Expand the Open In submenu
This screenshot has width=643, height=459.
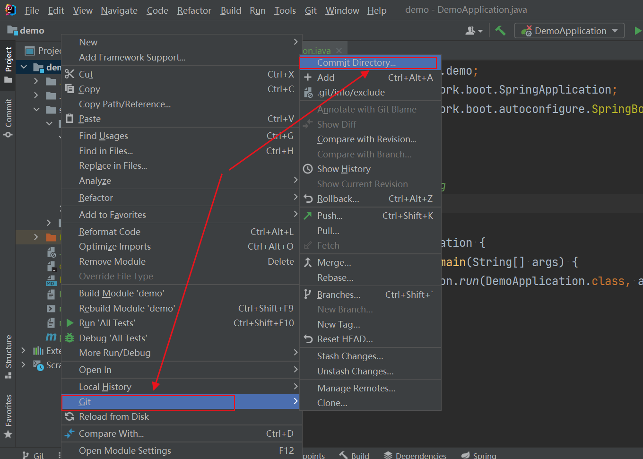(x=295, y=369)
